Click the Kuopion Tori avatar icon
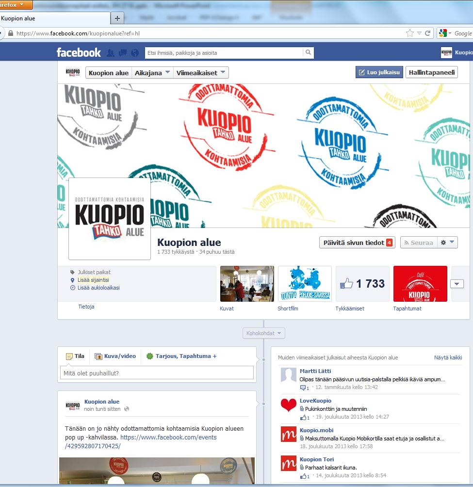This screenshot has height=487, width=473. point(289,463)
